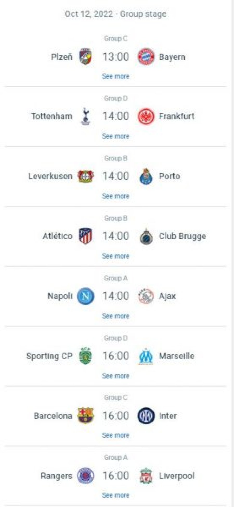Click the Barcelona club crest
234x507 pixels.
pos(86,416)
